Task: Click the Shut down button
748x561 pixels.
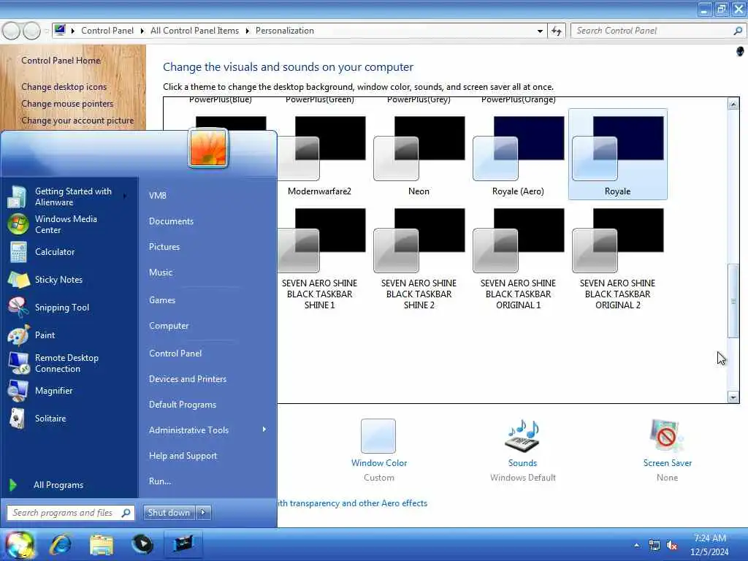Action: pos(169,512)
